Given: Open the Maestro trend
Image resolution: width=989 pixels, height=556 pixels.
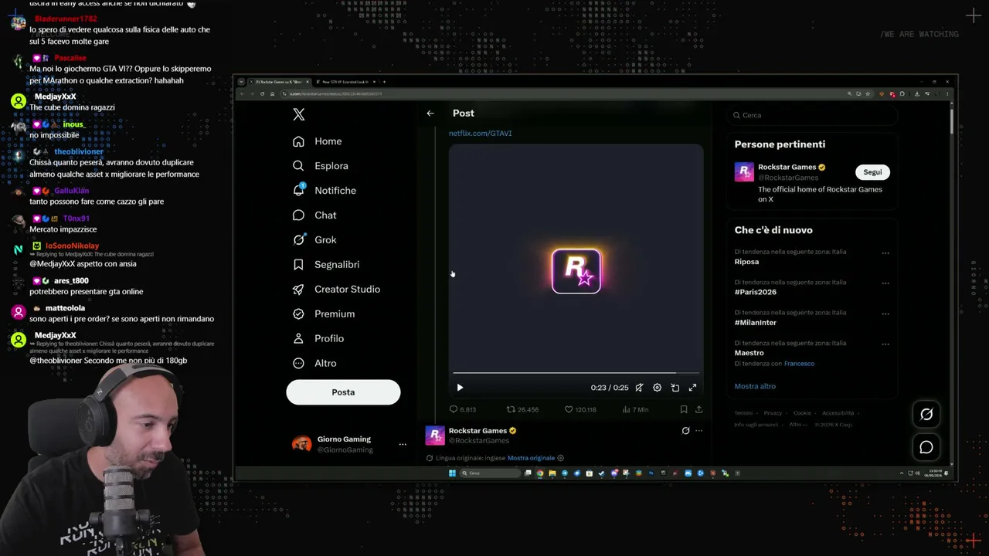Looking at the screenshot, I should point(749,353).
